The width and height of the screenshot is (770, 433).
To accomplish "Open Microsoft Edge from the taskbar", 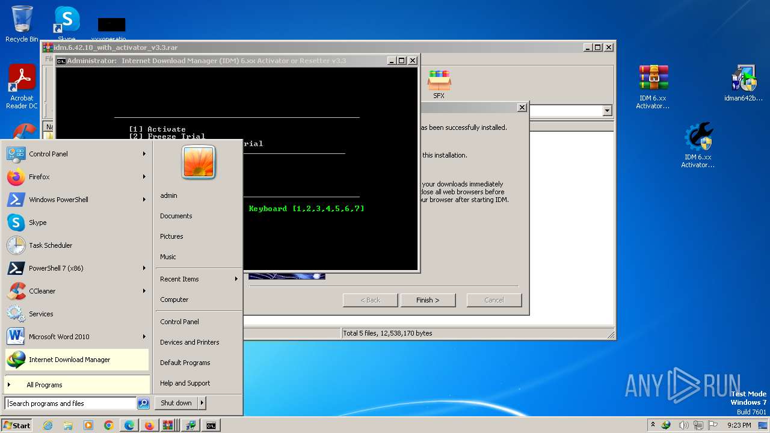I will [129, 425].
